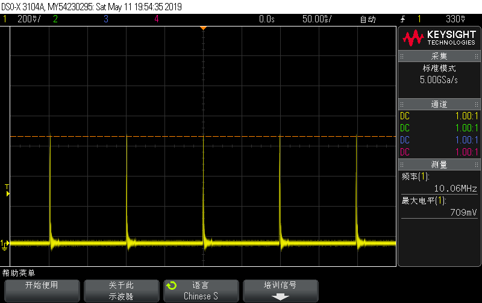
Task: Select channel 2 green label
Action: click(55, 19)
